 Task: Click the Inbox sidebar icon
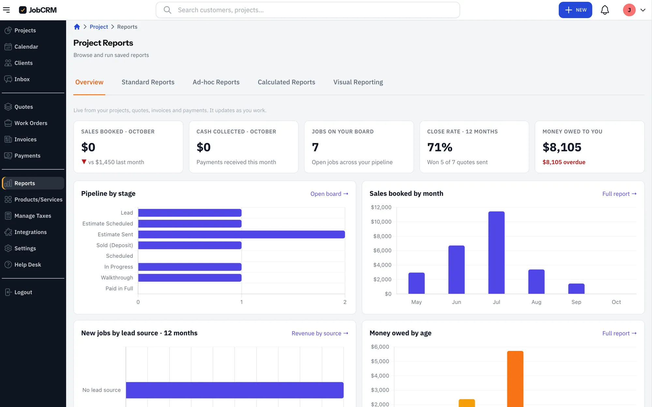[x=8, y=79]
